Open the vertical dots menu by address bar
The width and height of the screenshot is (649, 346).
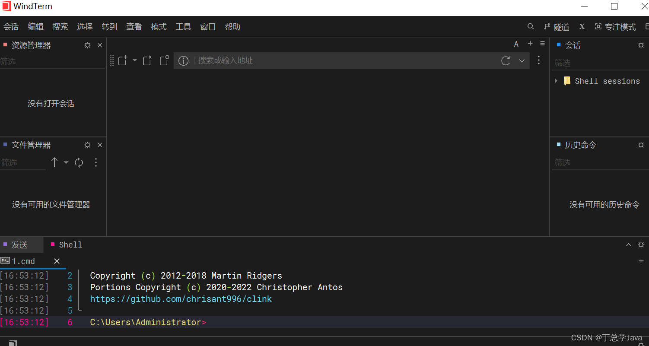[x=538, y=60]
